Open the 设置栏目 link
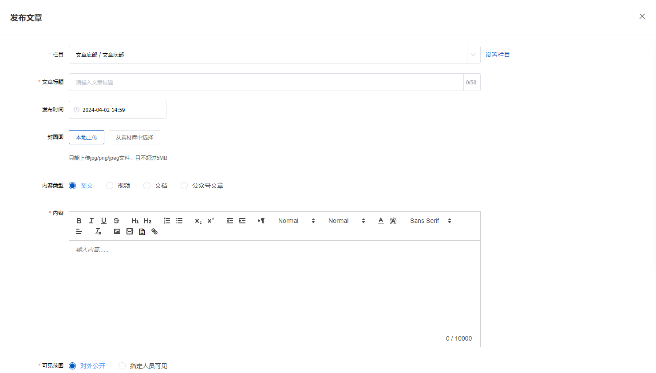Image resolution: width=656 pixels, height=373 pixels. [x=497, y=55]
